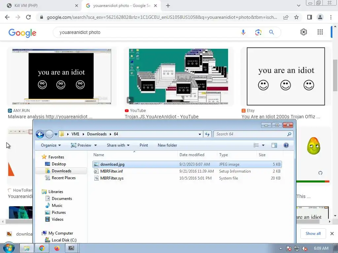
Task: Click VM1 in Explorer breadcrumb
Action: pos(75,134)
